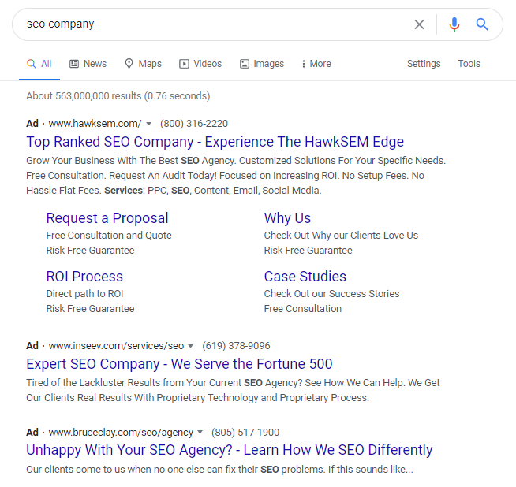Viewport: 516px width, 487px height.
Task: Show Videos search results
Action: click(x=200, y=64)
